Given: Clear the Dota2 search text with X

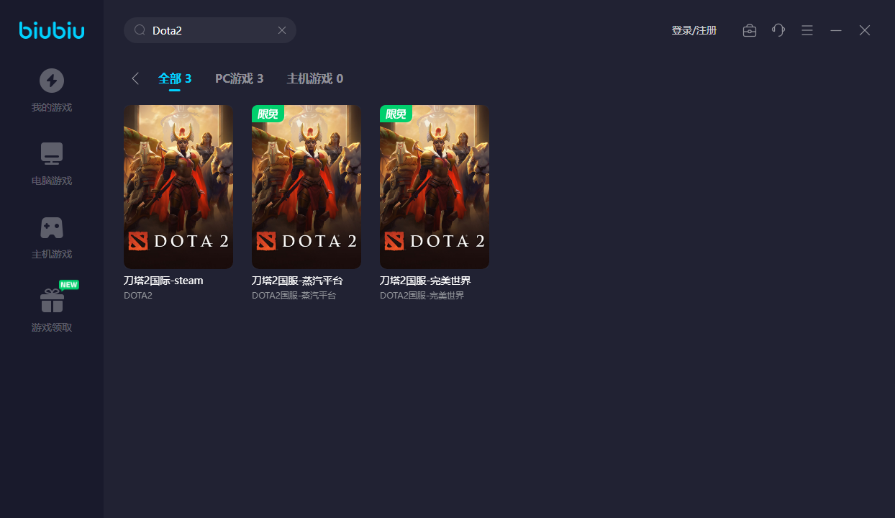Looking at the screenshot, I should pos(282,30).
